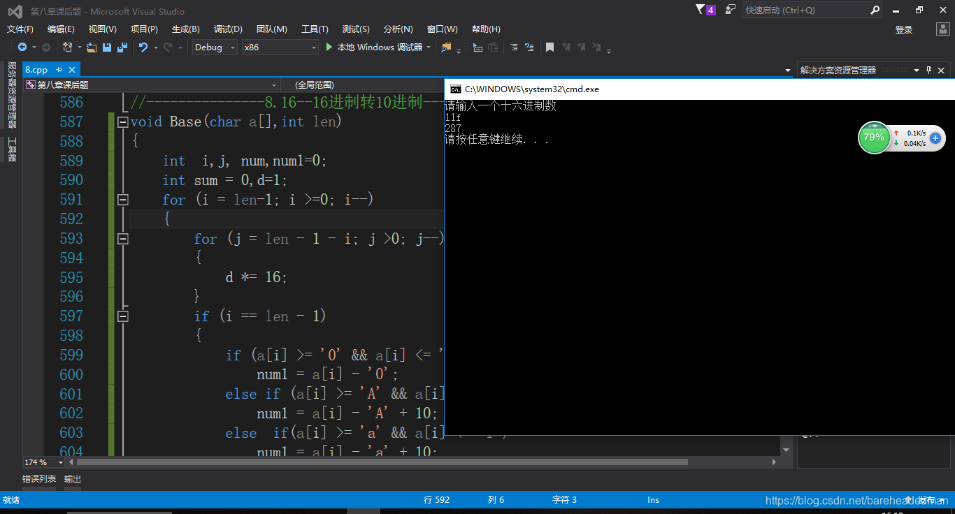Click the blue plus on network widget
Screen dimensions: 955x514
935,138
